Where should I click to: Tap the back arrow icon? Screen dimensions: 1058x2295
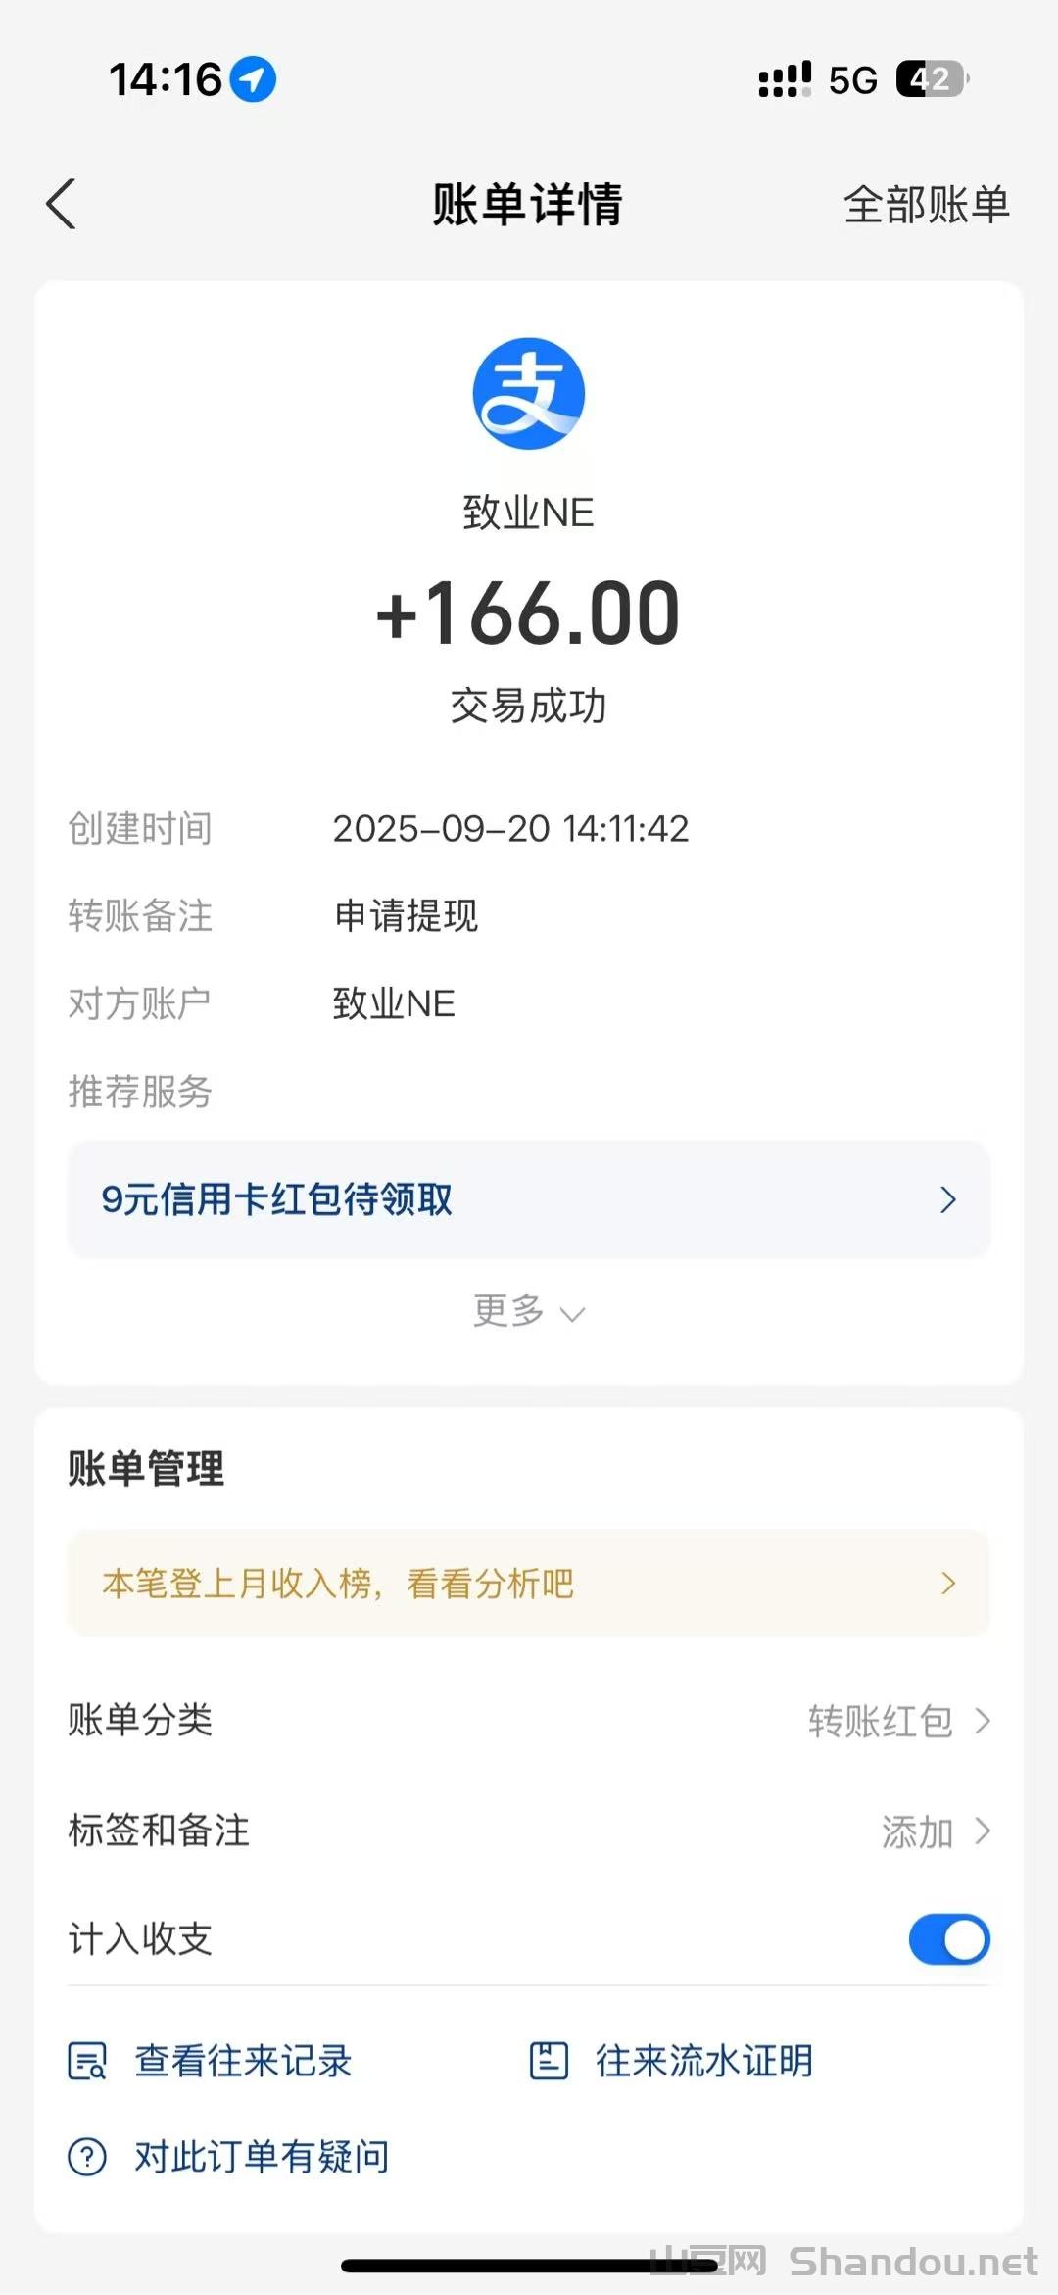pyautogui.click(x=61, y=204)
